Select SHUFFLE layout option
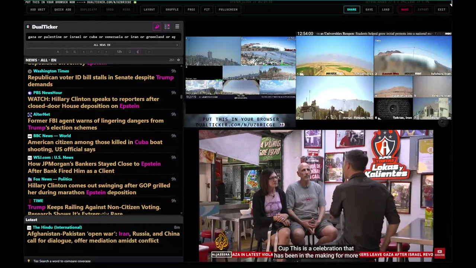 [172, 9]
